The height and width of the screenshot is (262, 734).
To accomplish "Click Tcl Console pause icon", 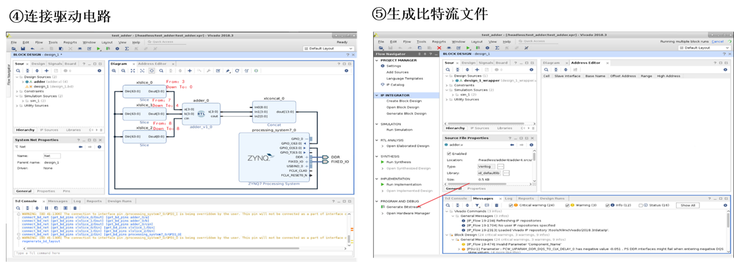I will pos(46,208).
